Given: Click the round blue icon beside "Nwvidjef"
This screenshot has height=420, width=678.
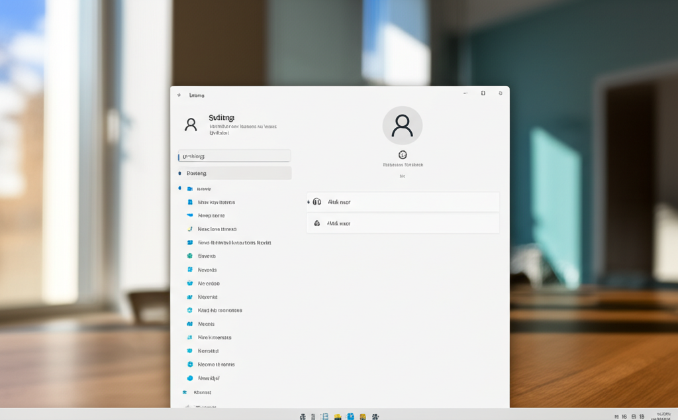Looking at the screenshot, I should [x=190, y=378].
